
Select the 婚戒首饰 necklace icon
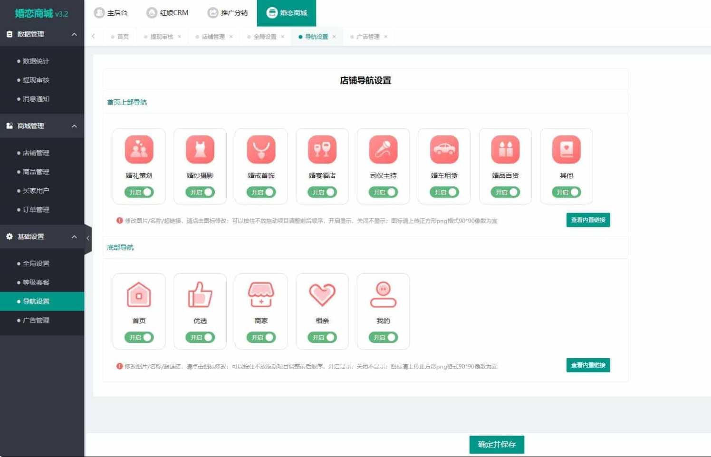261,149
